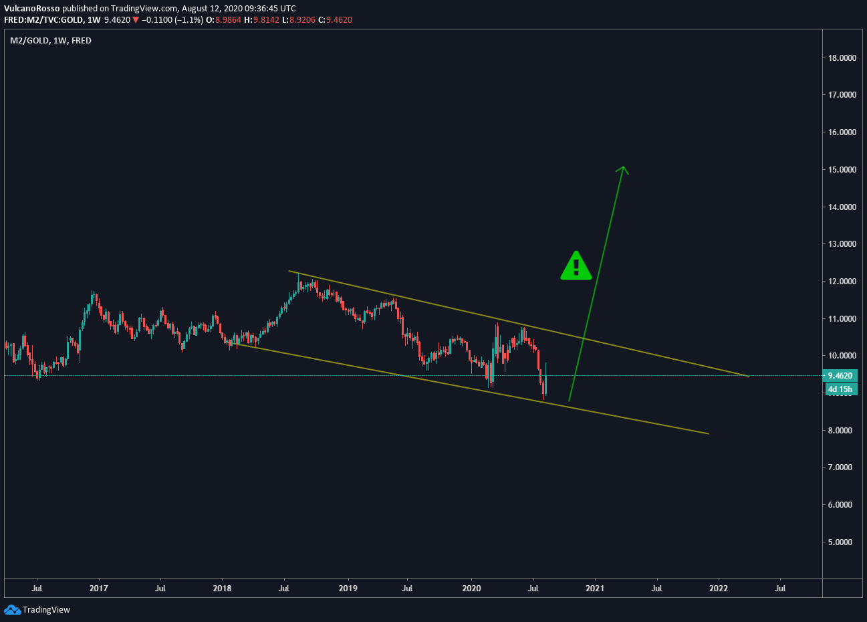Click the 12.0000 price axis label
This screenshot has height=622, width=867.
(x=842, y=282)
